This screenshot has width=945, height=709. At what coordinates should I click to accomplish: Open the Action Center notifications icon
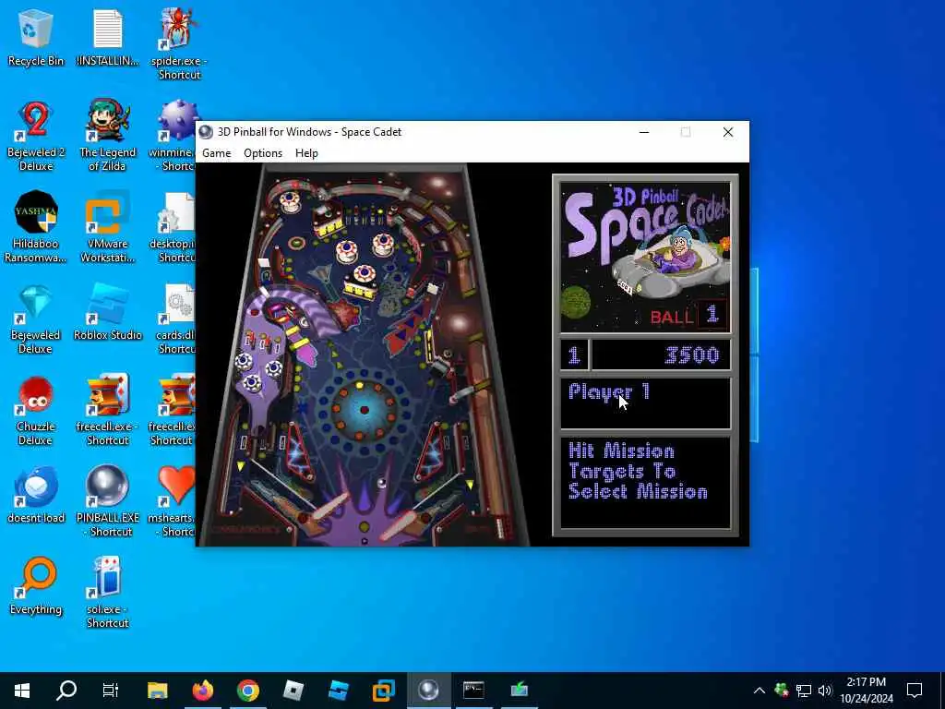(x=915, y=691)
